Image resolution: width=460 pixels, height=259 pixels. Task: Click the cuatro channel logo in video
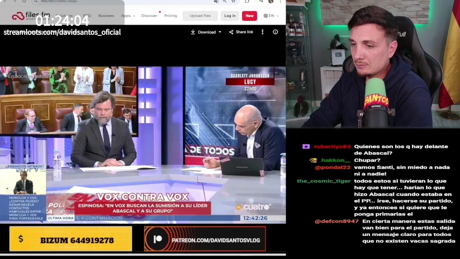[253, 207]
